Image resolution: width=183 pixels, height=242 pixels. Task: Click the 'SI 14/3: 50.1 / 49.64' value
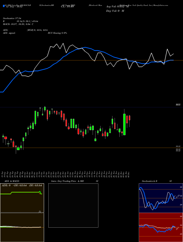[x=27, y=21]
